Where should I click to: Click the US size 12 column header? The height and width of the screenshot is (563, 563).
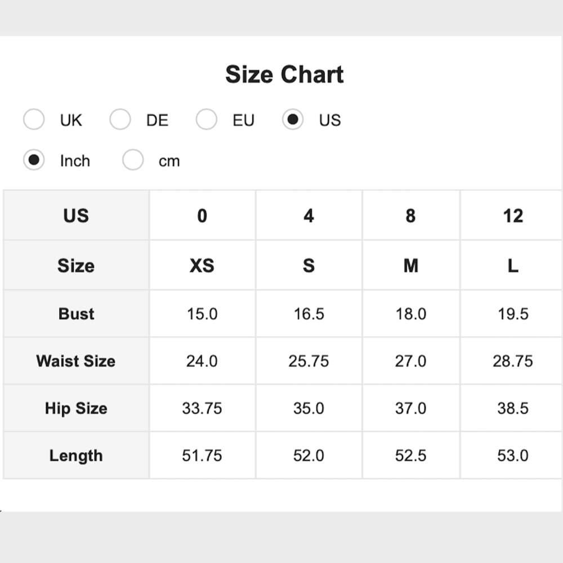click(513, 216)
